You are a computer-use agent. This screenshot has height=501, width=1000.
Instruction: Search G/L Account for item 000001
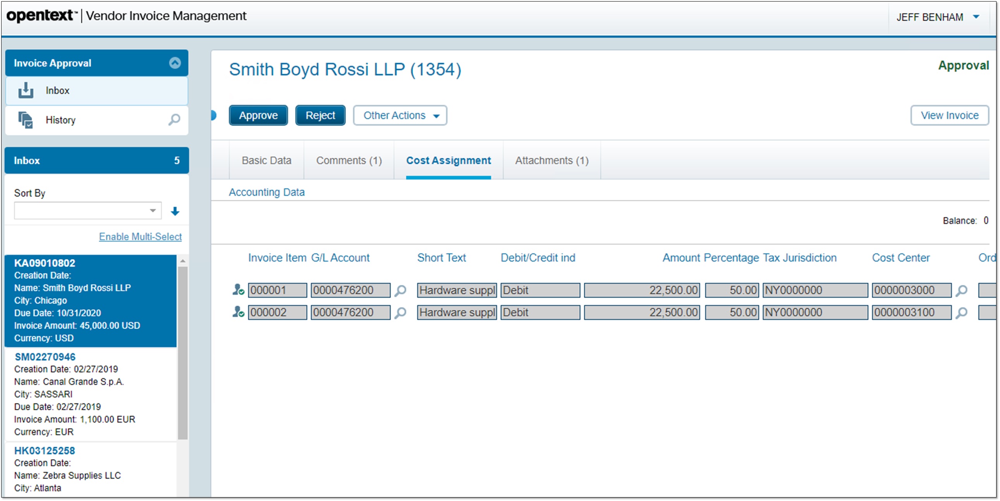(x=400, y=291)
